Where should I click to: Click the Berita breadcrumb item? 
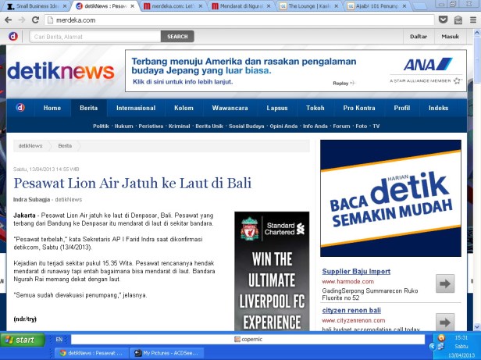(66, 146)
